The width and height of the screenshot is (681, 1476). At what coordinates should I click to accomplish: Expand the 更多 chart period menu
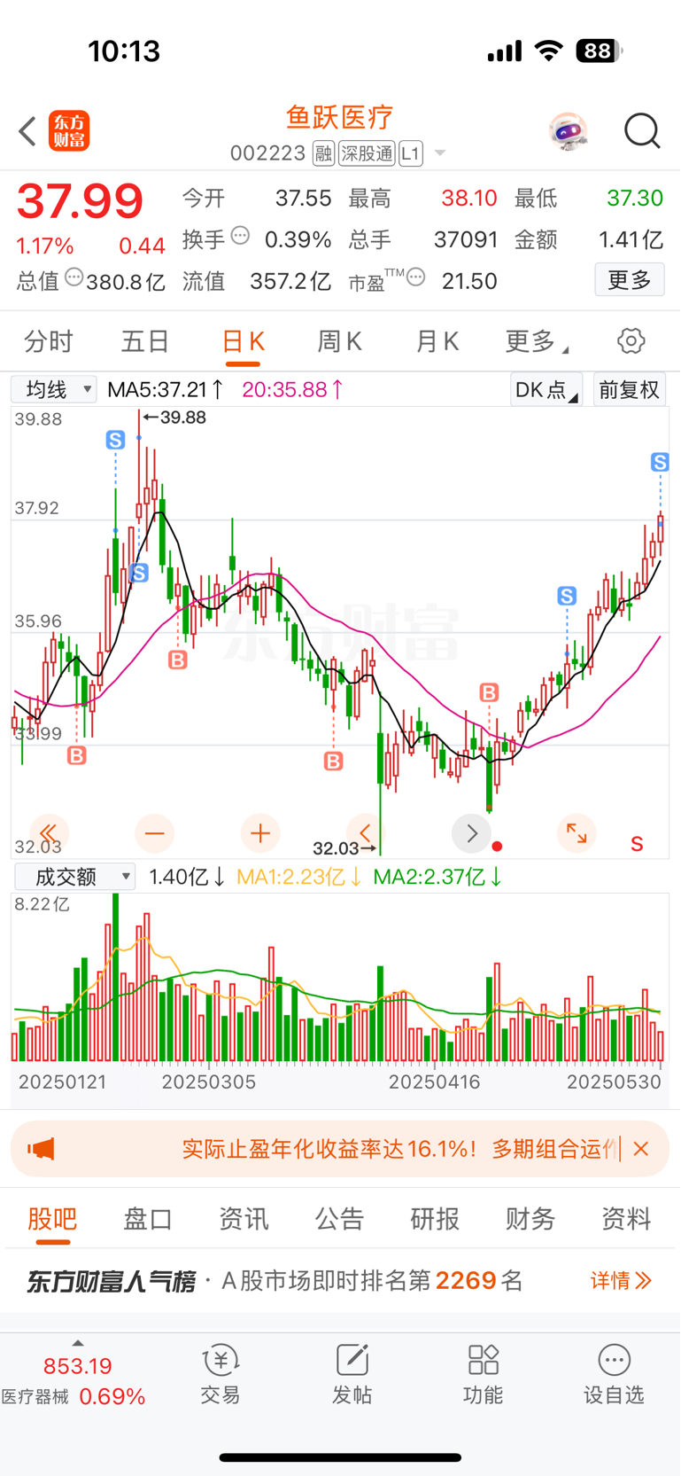click(537, 341)
